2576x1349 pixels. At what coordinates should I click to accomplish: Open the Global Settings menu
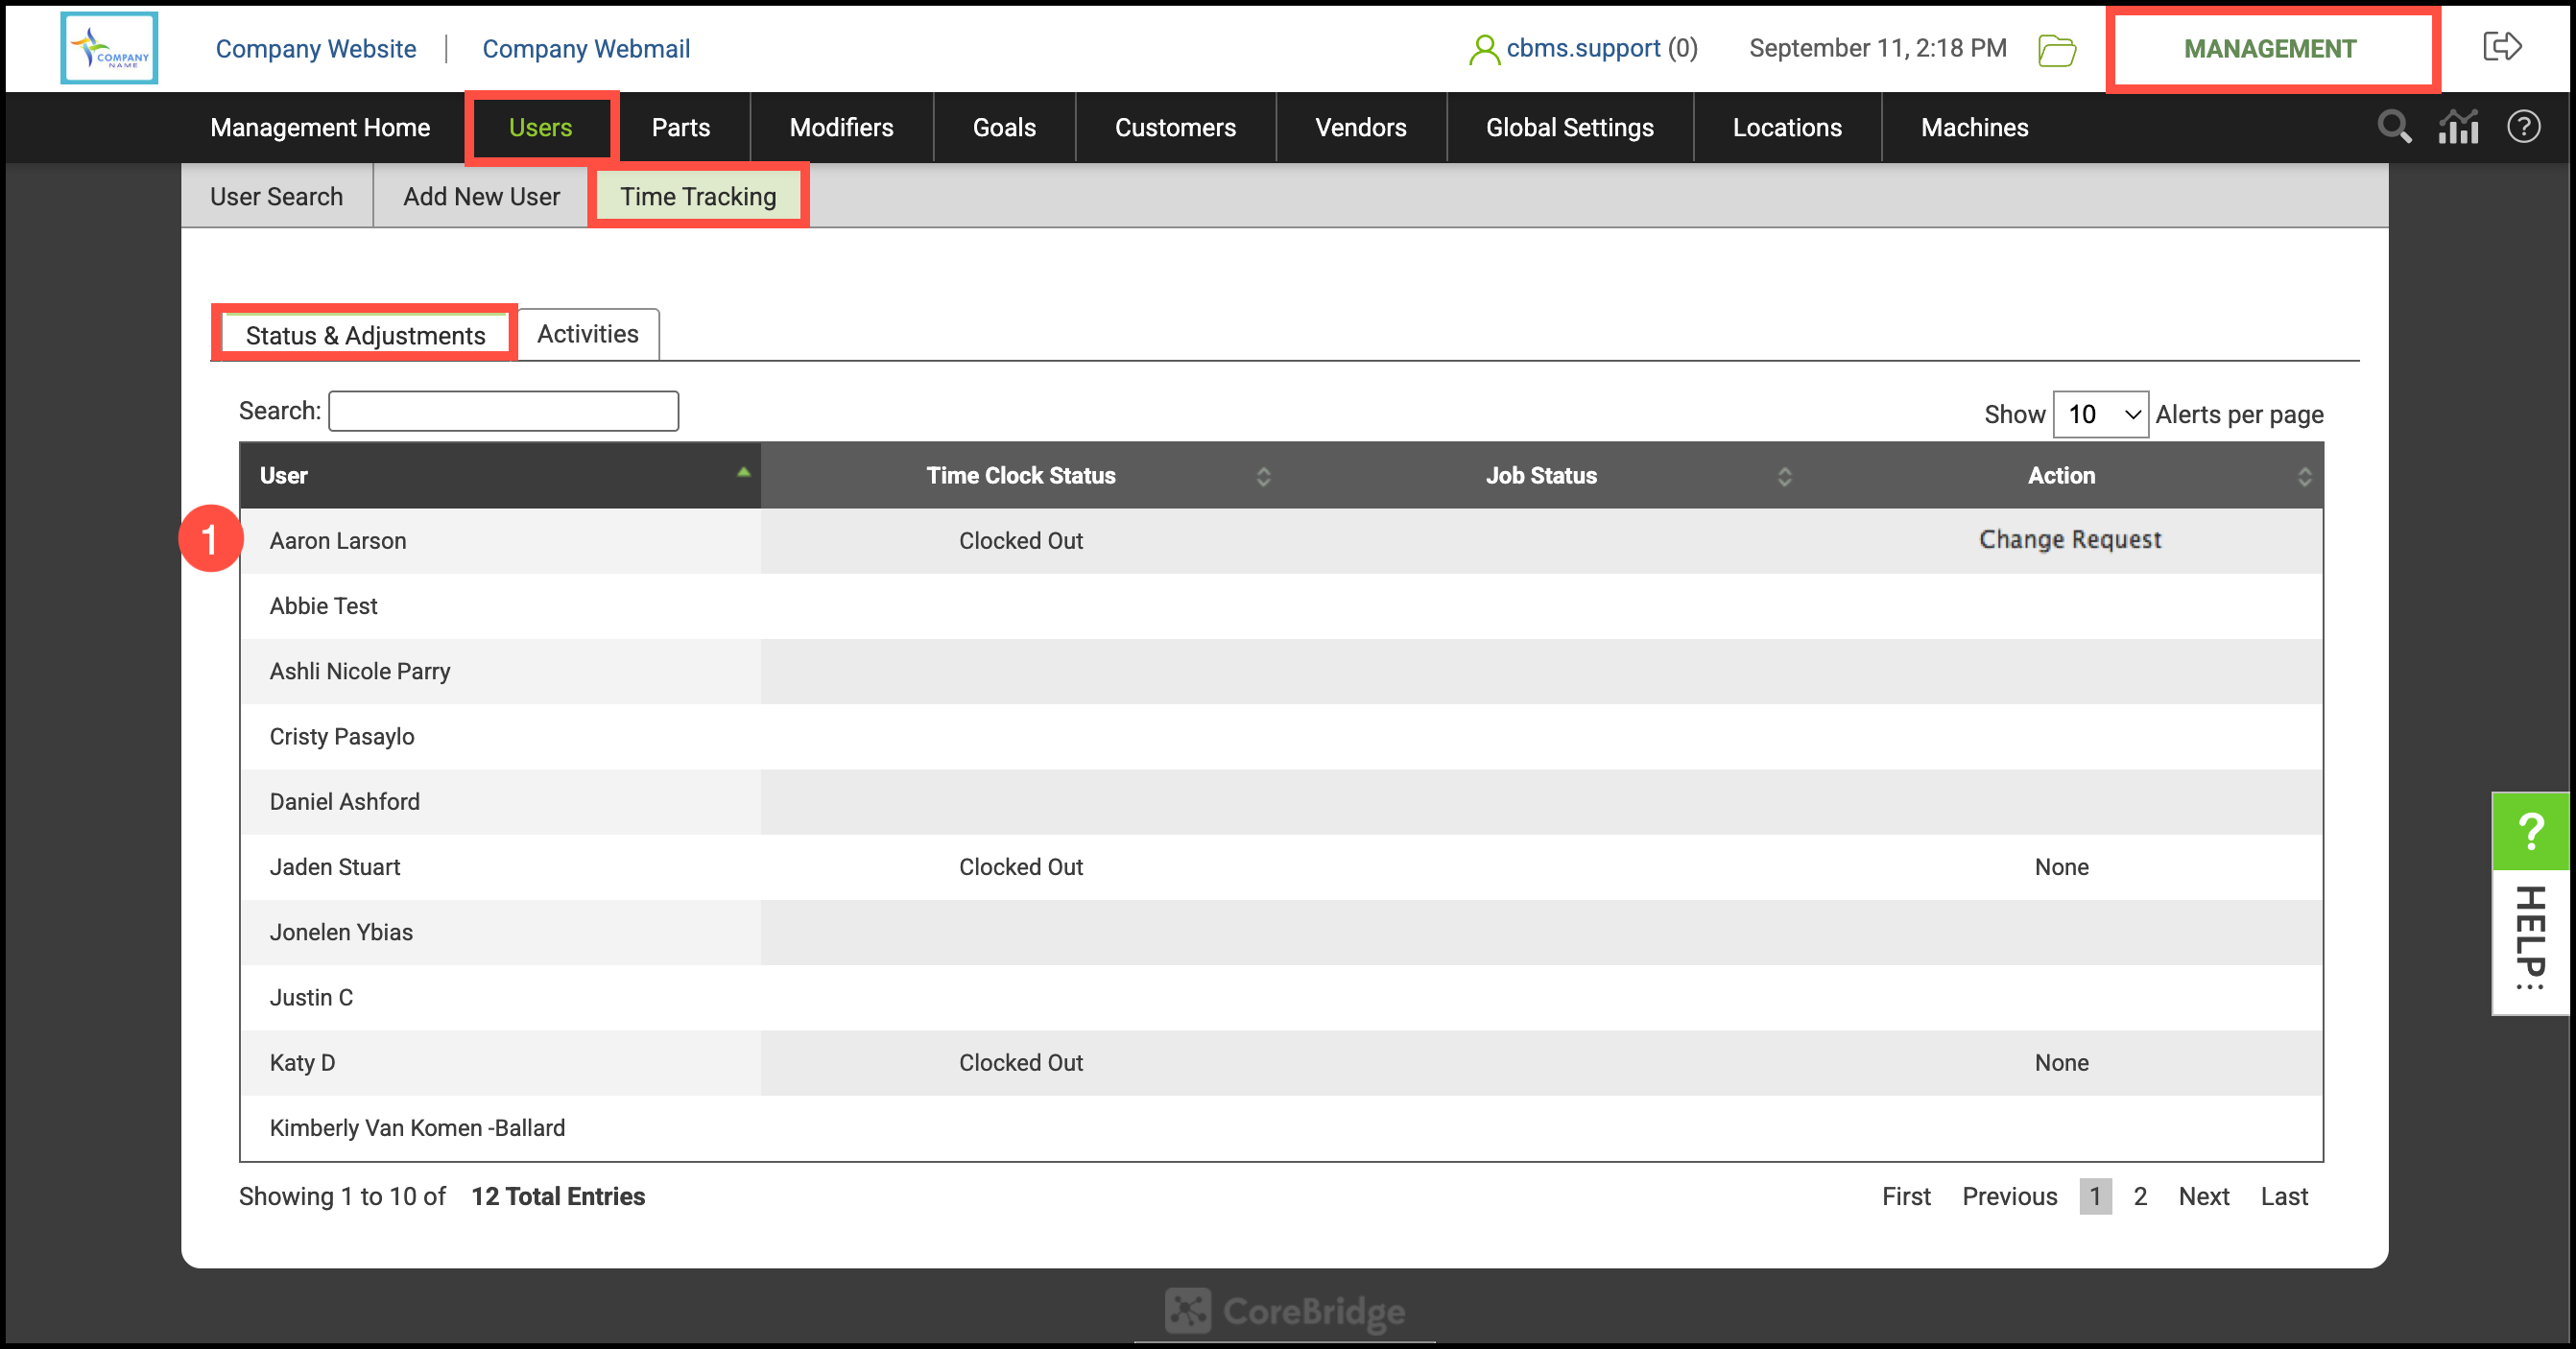tap(1569, 127)
